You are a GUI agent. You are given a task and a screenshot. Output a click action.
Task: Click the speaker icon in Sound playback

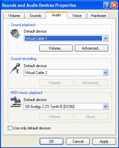coord(15,34)
